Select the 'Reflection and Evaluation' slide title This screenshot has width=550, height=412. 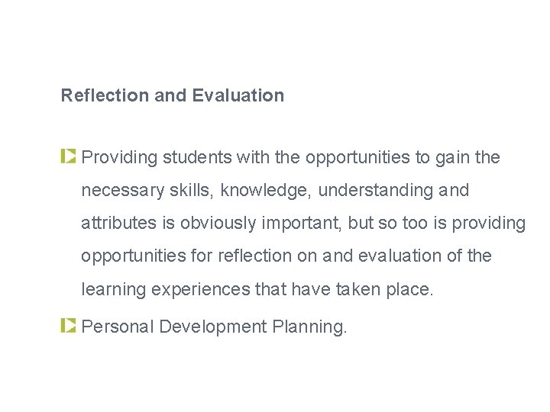[173, 96]
